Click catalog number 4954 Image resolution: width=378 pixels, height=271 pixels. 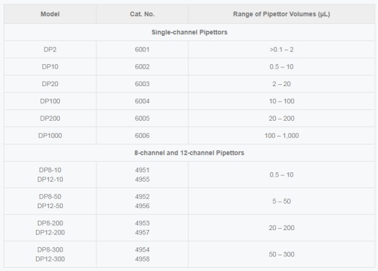pos(142,250)
